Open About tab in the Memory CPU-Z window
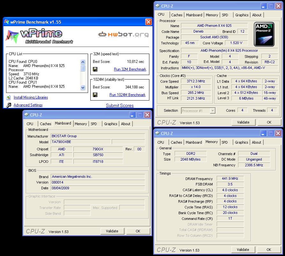This screenshot has height=256, width=285. tap(257, 142)
